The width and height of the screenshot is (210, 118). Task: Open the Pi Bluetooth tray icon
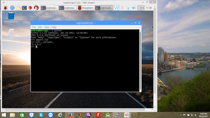point(122,8)
